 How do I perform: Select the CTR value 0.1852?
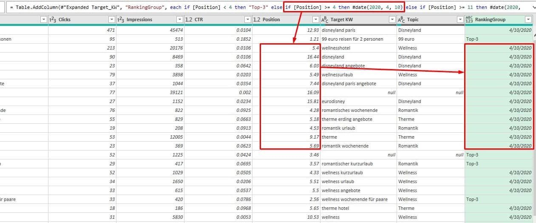(218, 39)
